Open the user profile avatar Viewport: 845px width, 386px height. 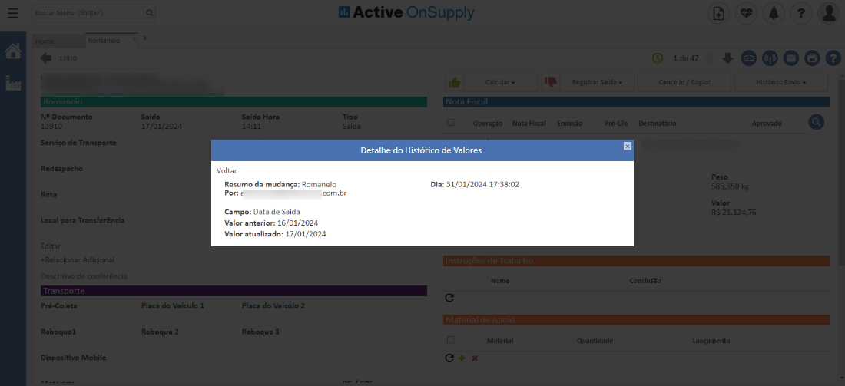tap(828, 14)
